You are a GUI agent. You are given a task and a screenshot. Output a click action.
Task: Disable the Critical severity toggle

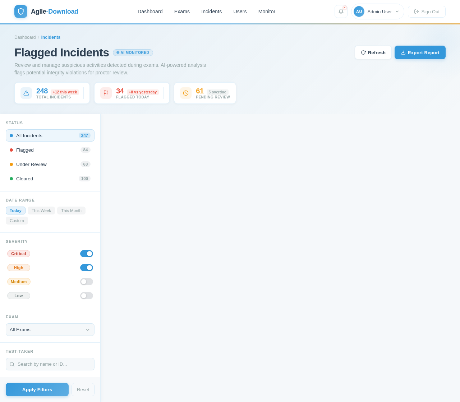pyautogui.click(x=87, y=254)
